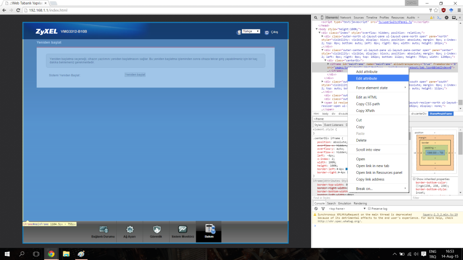Screen dimensions: 463x260
Task: Choose Copy XPath from context menu
Action: tap(365, 111)
